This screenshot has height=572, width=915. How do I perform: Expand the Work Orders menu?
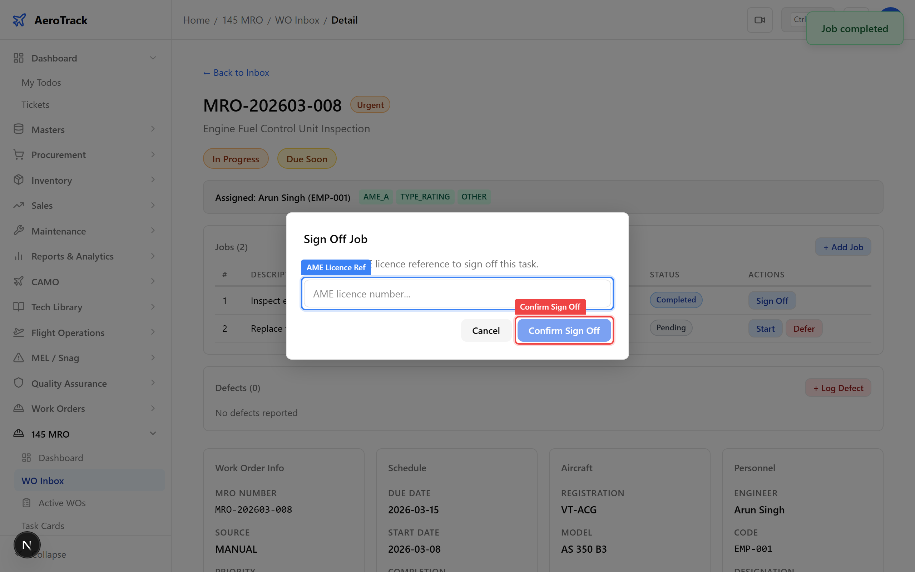coord(153,408)
